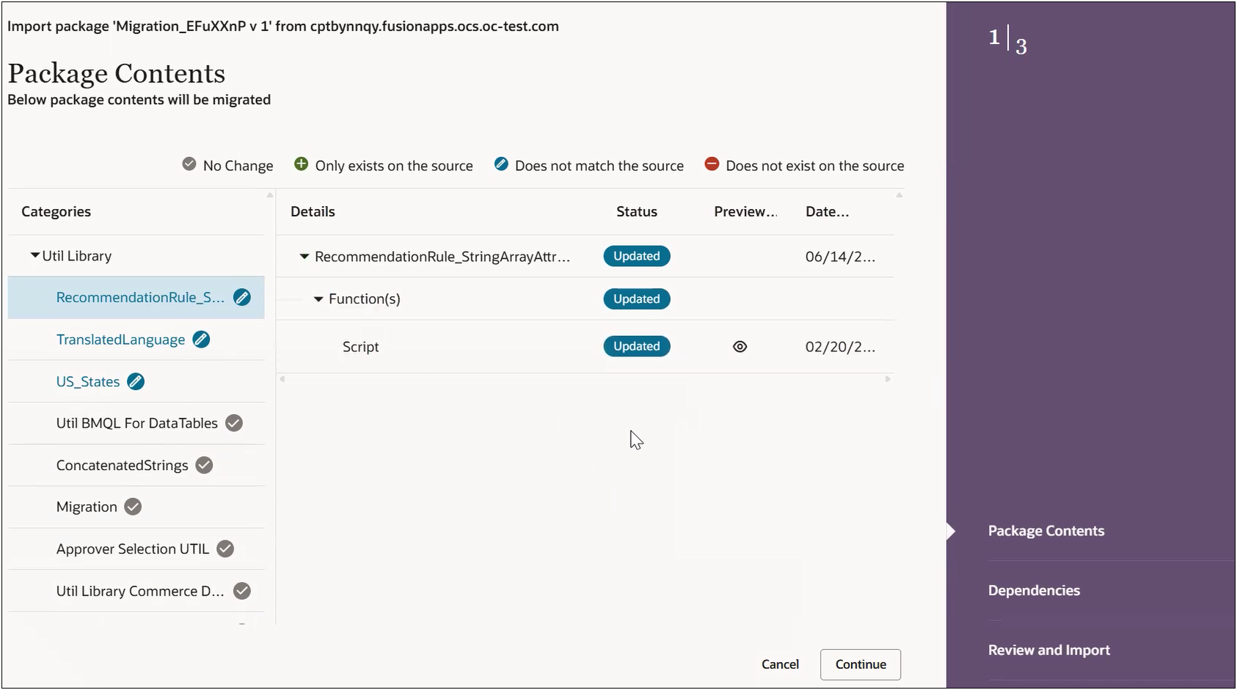Image resolution: width=1237 pixels, height=690 pixels.
Task: Click the Updated badge for RecommendationRule_StringArrayAttr...
Action: pos(637,256)
